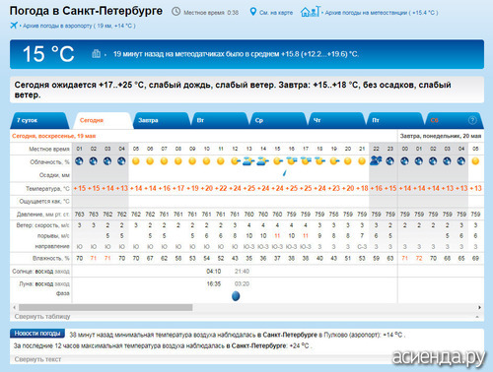Open the Вт forecast tab

[x=220, y=120]
